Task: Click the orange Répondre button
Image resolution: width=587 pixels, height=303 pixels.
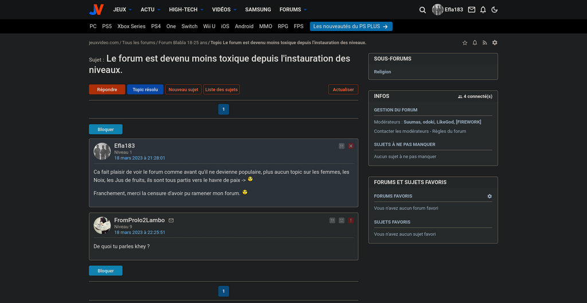Action: [107, 89]
